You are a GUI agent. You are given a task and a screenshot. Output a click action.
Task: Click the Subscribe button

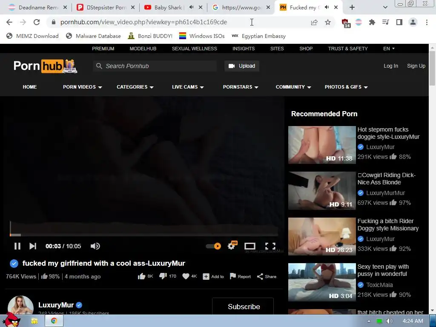point(243,306)
